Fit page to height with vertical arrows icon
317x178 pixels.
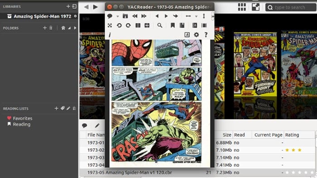click(x=204, y=16)
